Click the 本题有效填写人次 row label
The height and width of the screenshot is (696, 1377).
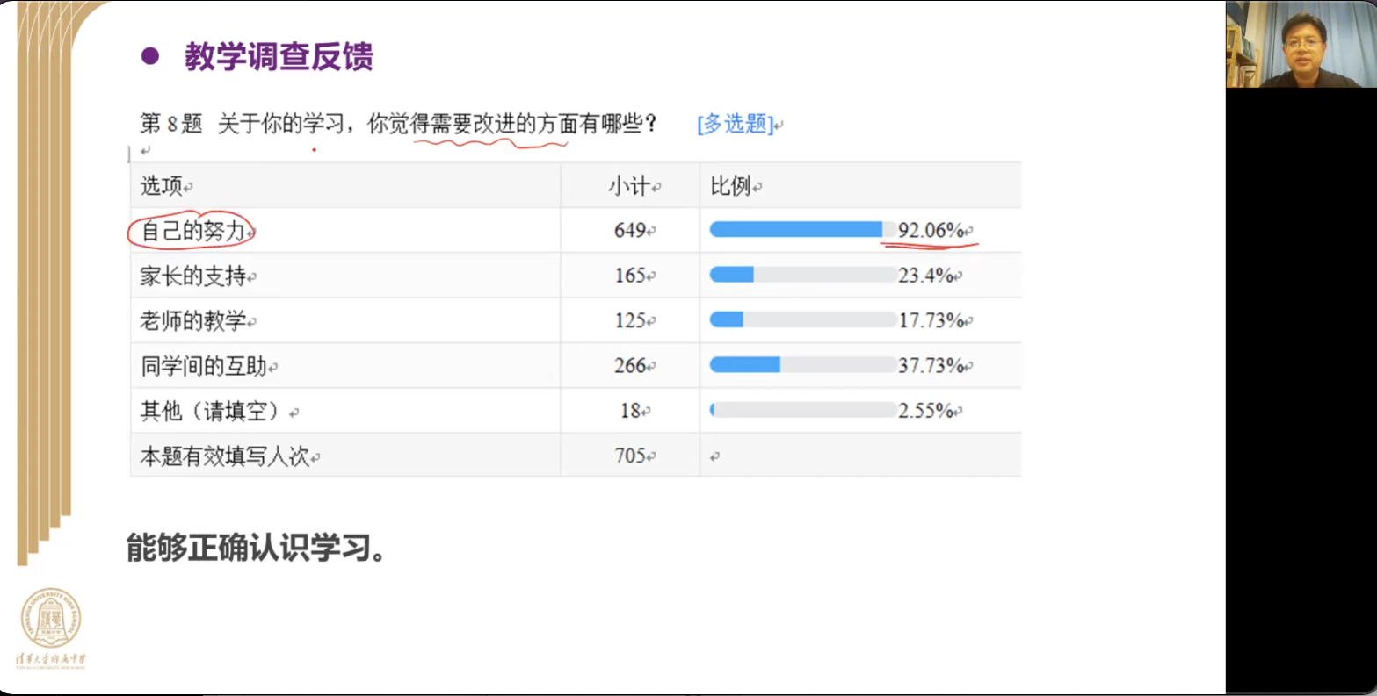[x=225, y=456]
